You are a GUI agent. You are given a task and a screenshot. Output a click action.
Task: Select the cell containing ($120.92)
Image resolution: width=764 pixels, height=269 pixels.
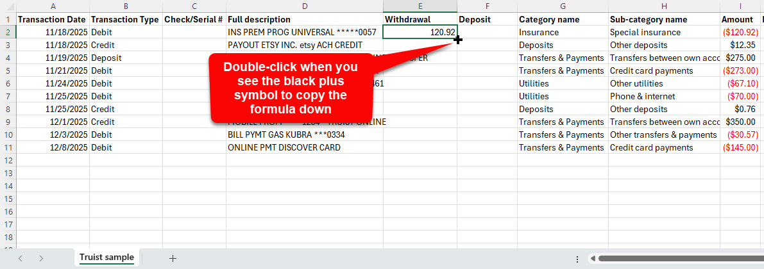pyautogui.click(x=740, y=32)
